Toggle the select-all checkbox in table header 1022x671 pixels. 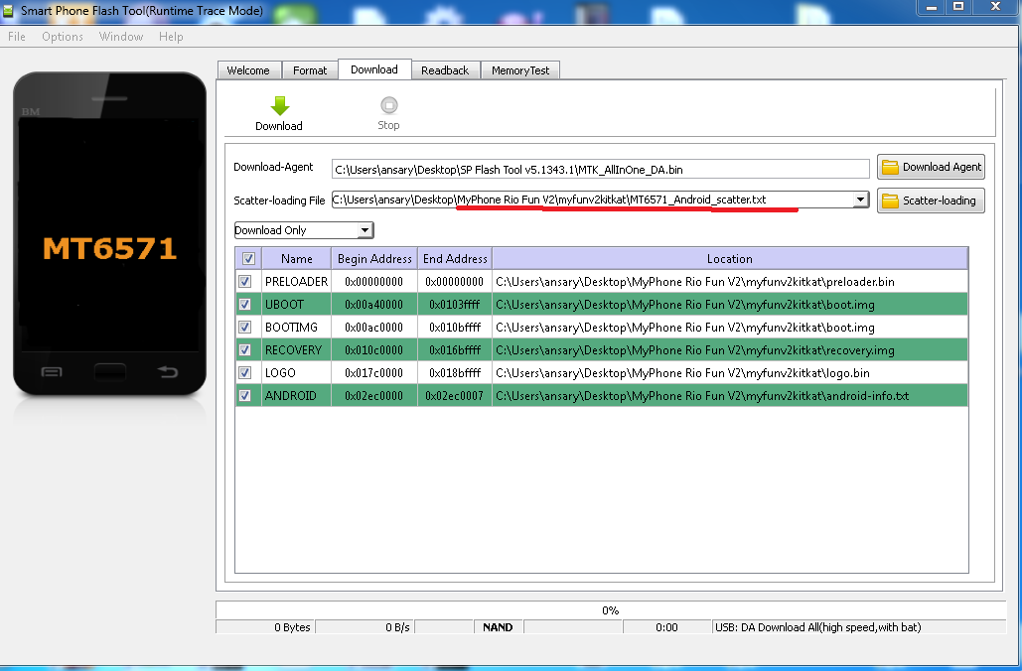tap(248, 259)
